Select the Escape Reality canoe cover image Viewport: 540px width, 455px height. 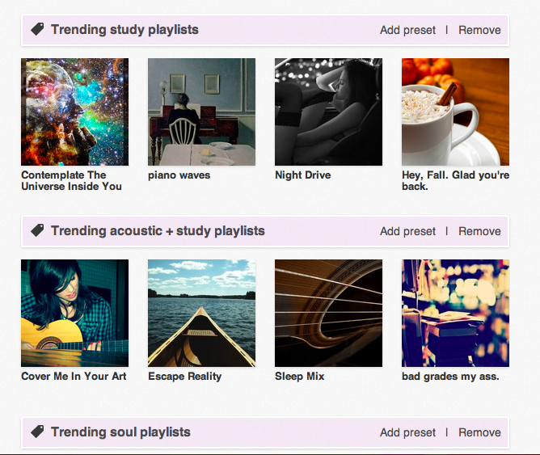pos(201,313)
